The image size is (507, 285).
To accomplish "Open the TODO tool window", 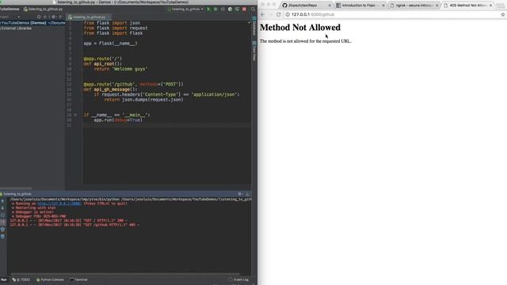I will [21, 279].
